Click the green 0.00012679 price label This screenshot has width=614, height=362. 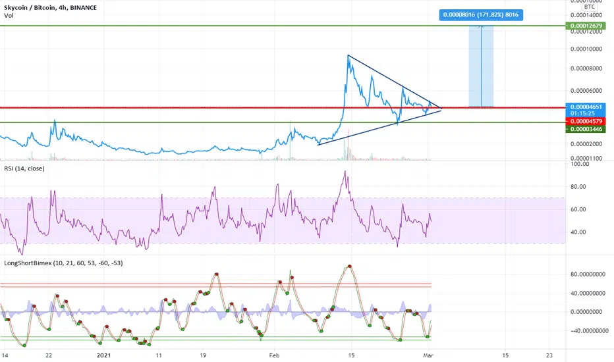click(x=586, y=26)
